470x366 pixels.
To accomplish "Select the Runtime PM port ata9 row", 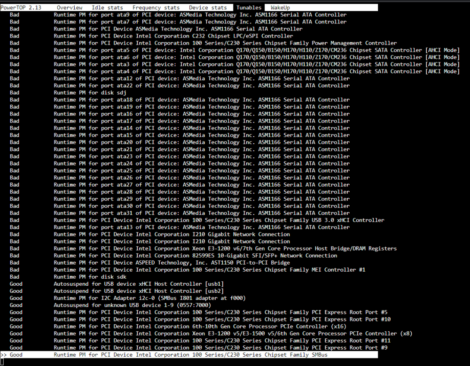I will point(178,15).
